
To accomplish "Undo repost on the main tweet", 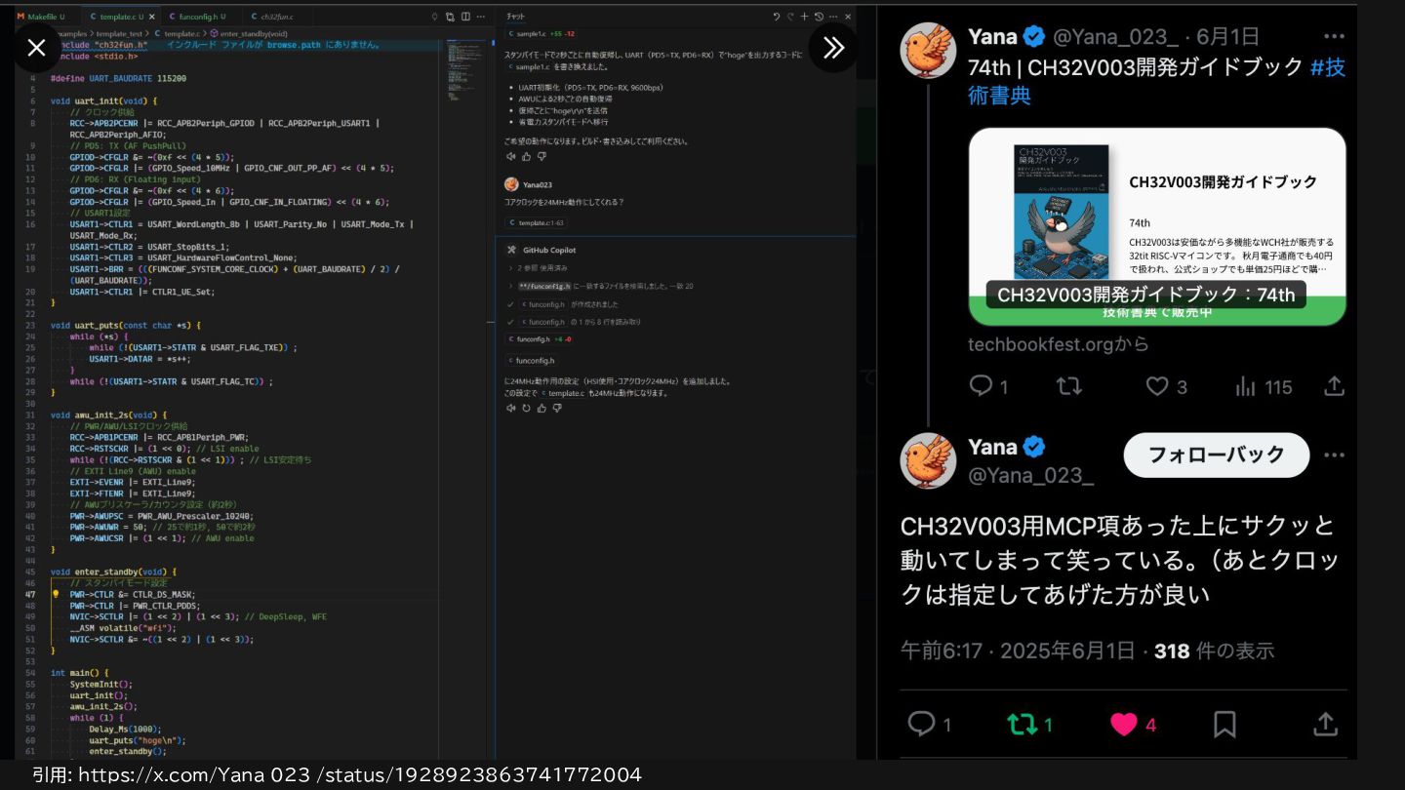I will tap(1029, 724).
